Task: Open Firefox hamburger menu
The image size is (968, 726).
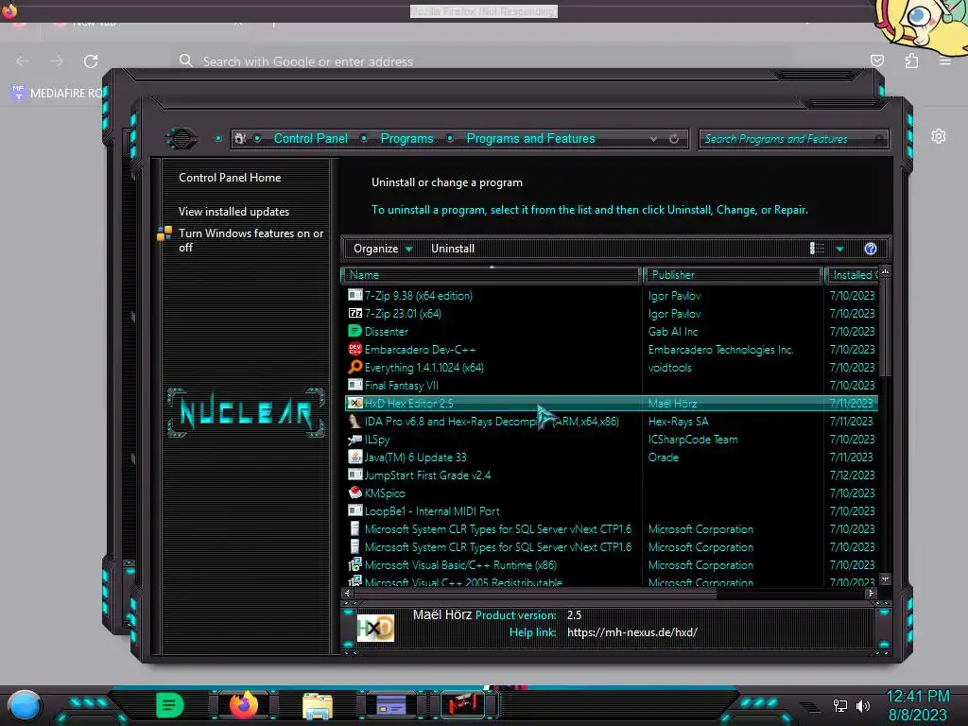Action: [x=945, y=60]
